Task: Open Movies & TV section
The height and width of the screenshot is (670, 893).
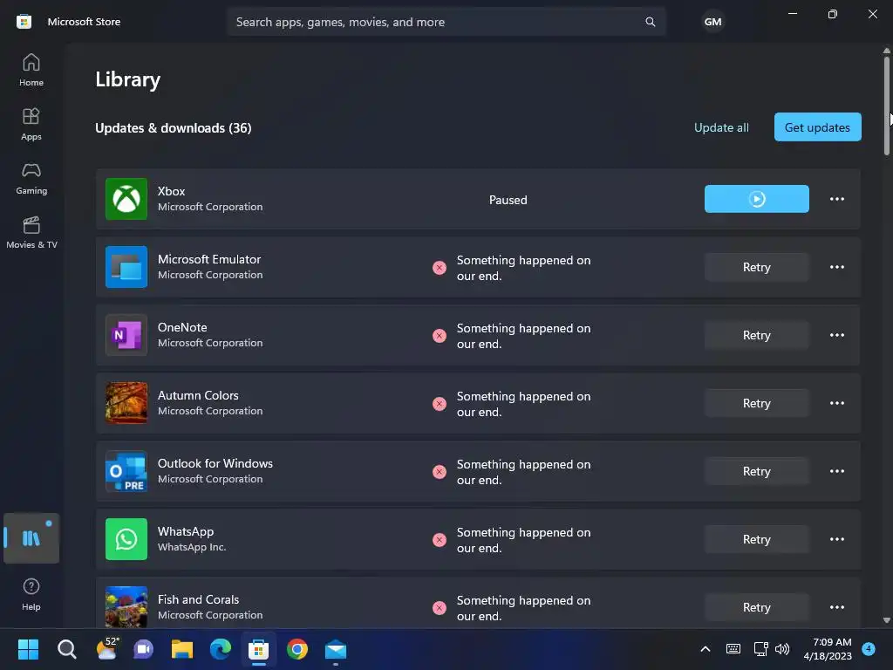Action: click(x=31, y=232)
